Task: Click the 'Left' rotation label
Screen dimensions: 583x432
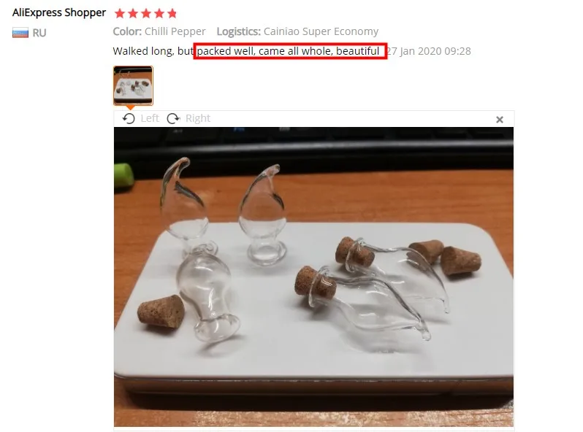Action: click(150, 118)
